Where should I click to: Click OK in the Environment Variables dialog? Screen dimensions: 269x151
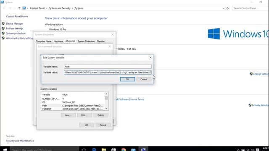pyautogui.click(x=87, y=125)
